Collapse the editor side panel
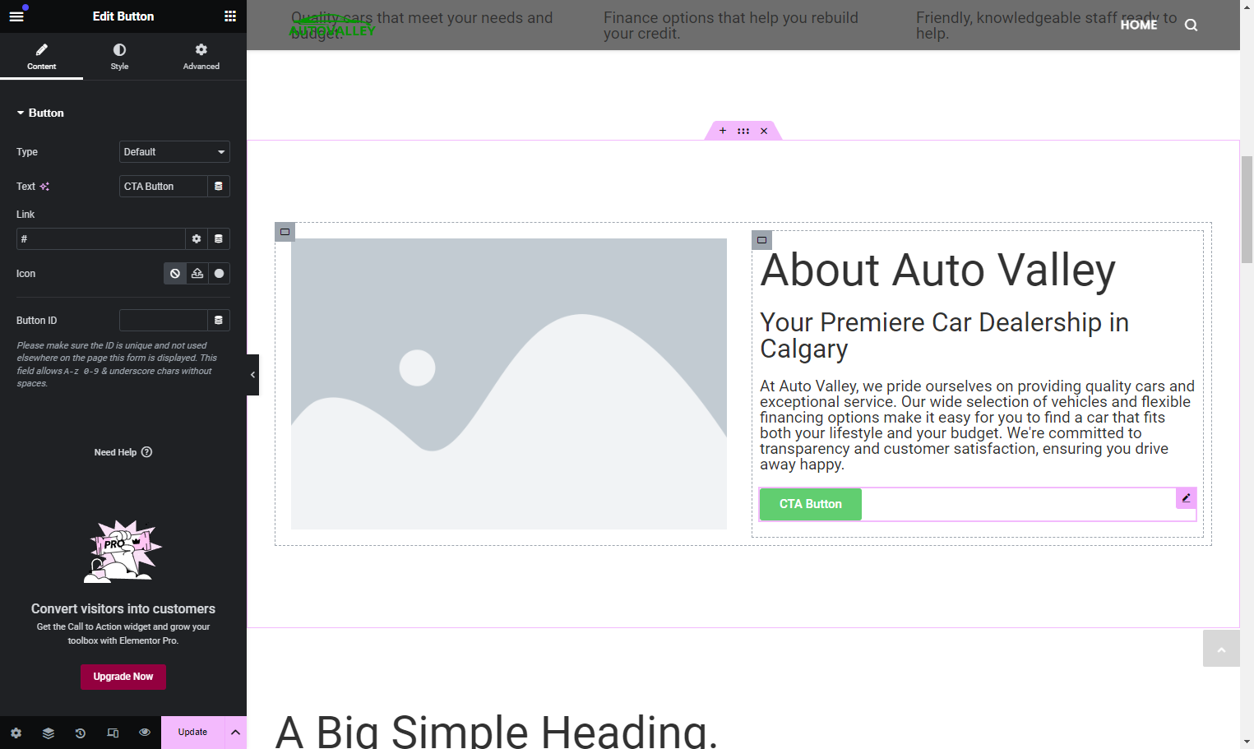Viewport: 1254px width, 749px height. 252,375
